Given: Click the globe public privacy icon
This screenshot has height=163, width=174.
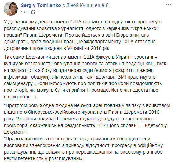Looking at the screenshot, I should click(33, 12).
